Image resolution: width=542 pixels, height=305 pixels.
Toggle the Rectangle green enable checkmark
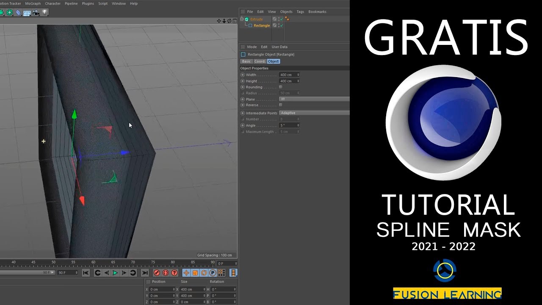coord(282,25)
